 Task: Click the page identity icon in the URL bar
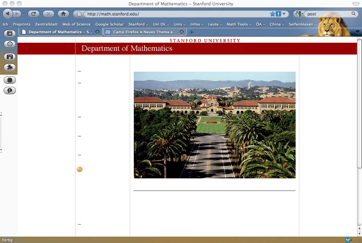(x=79, y=14)
